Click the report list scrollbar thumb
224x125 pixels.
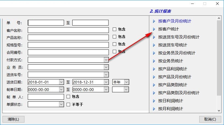(x=219, y=58)
